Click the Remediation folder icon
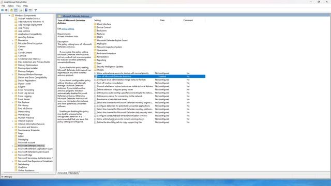Image resolution: width=331 pixels, height=186 pixels. (95, 57)
